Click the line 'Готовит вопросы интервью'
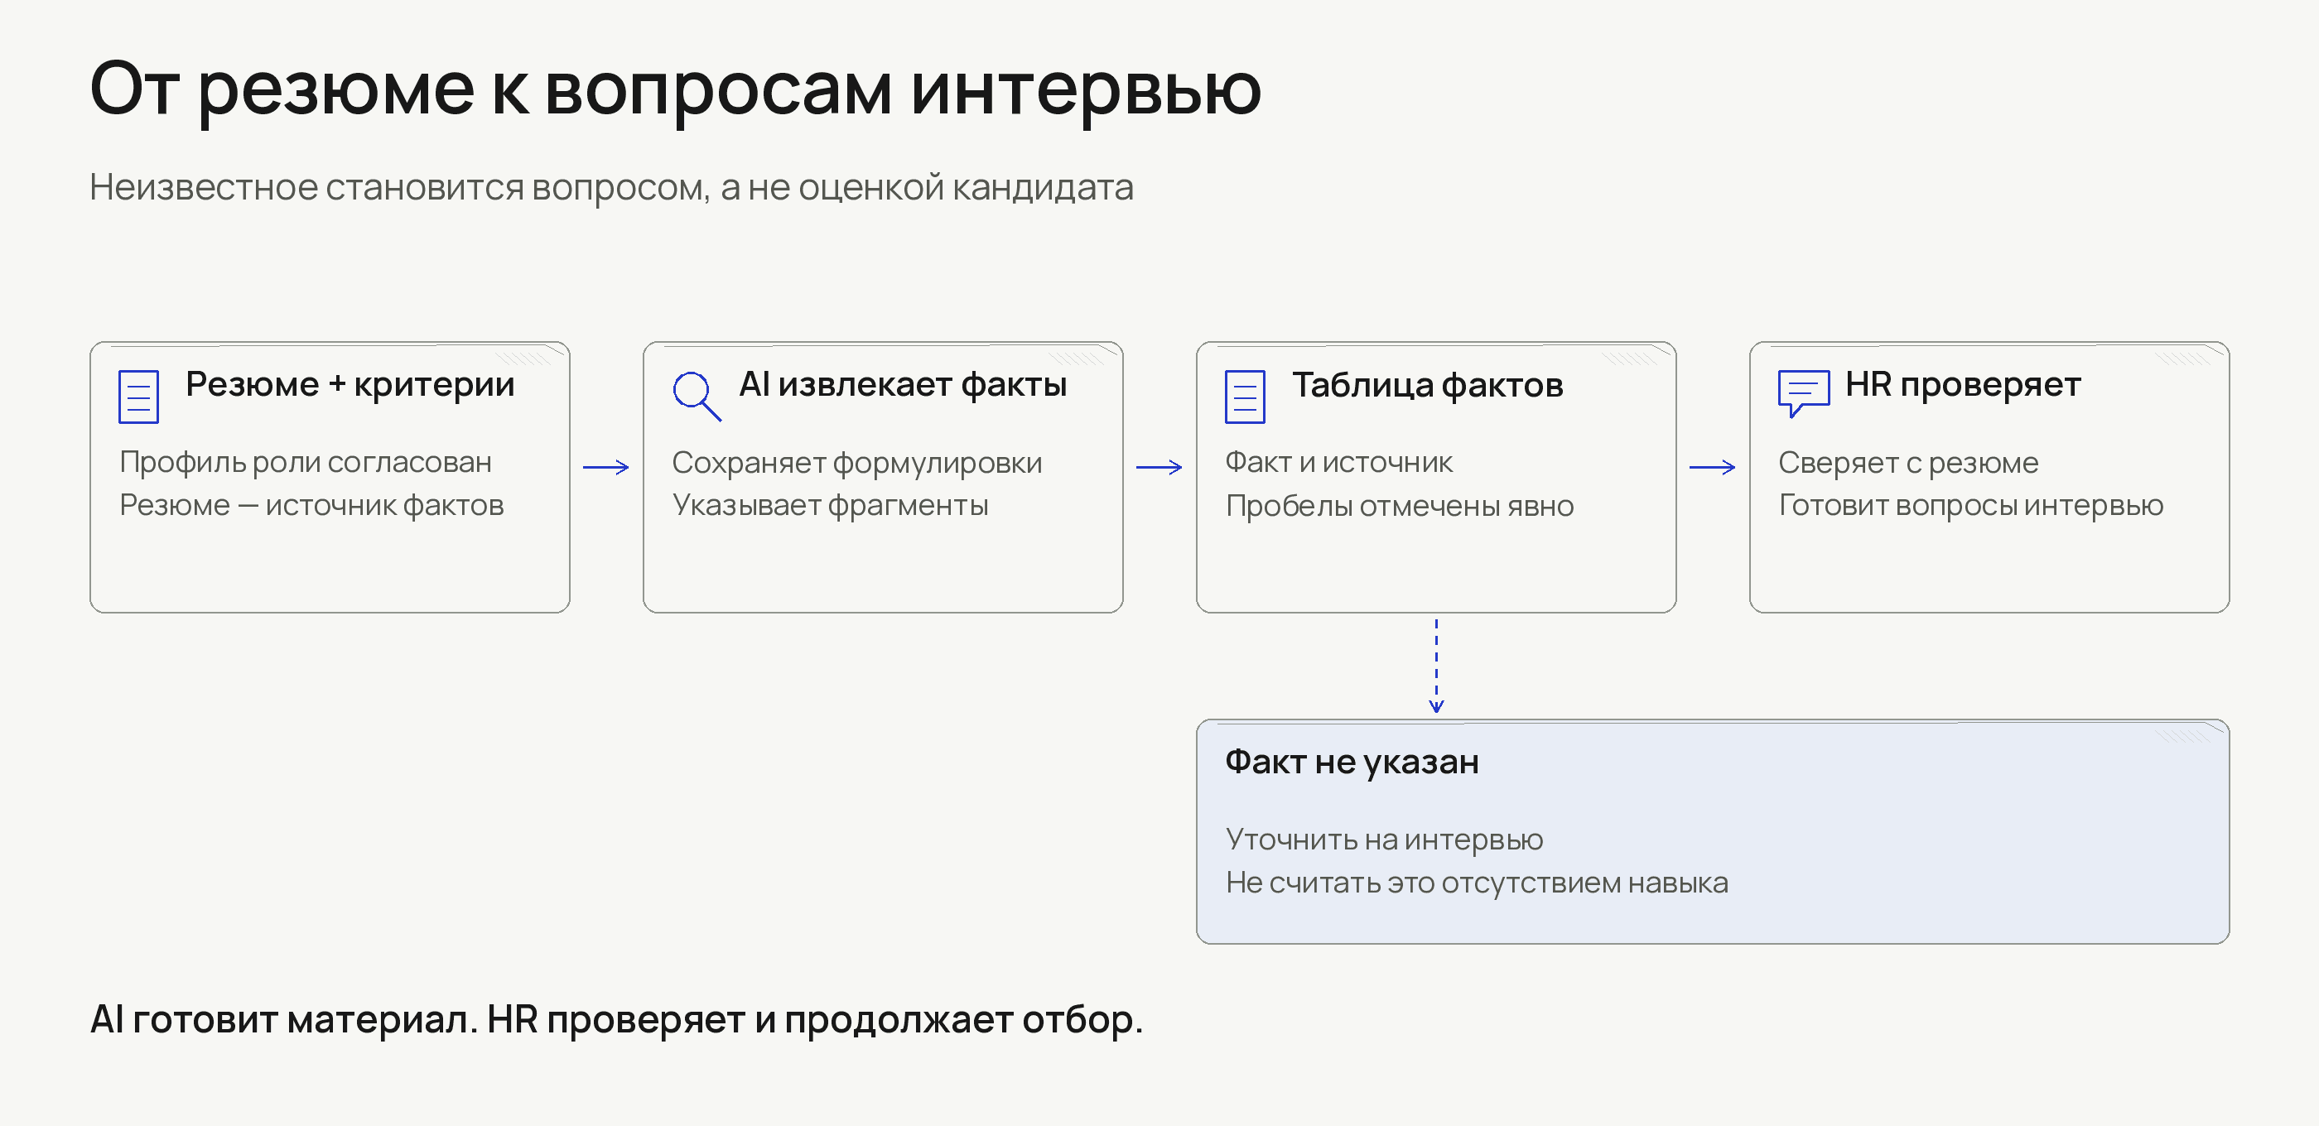This screenshot has height=1126, width=2319. pyautogui.click(x=1970, y=505)
